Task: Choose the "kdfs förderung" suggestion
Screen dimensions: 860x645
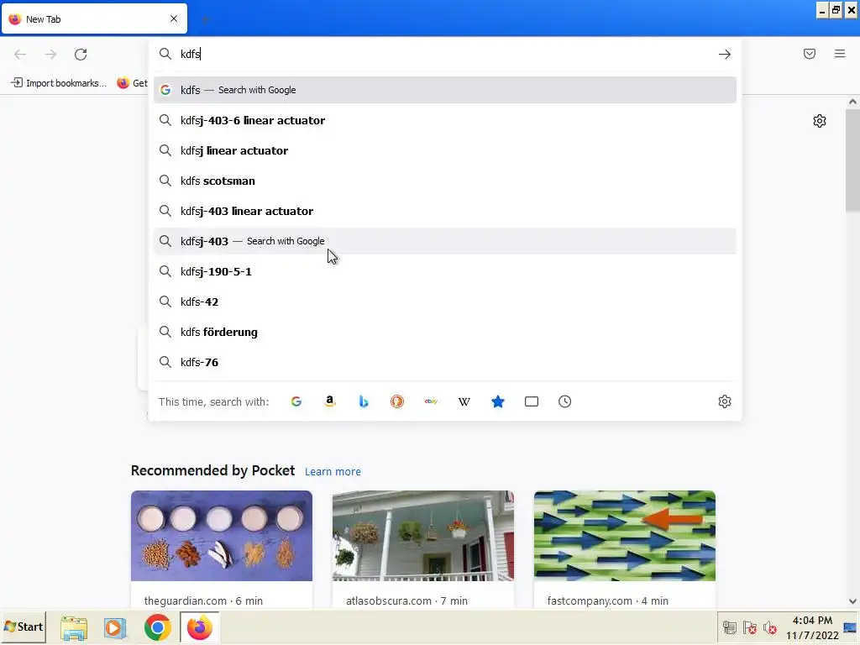Action: pos(445,332)
